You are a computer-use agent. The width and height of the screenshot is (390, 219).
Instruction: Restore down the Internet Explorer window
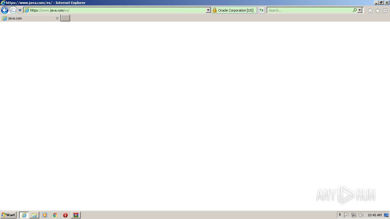[x=381, y=3]
